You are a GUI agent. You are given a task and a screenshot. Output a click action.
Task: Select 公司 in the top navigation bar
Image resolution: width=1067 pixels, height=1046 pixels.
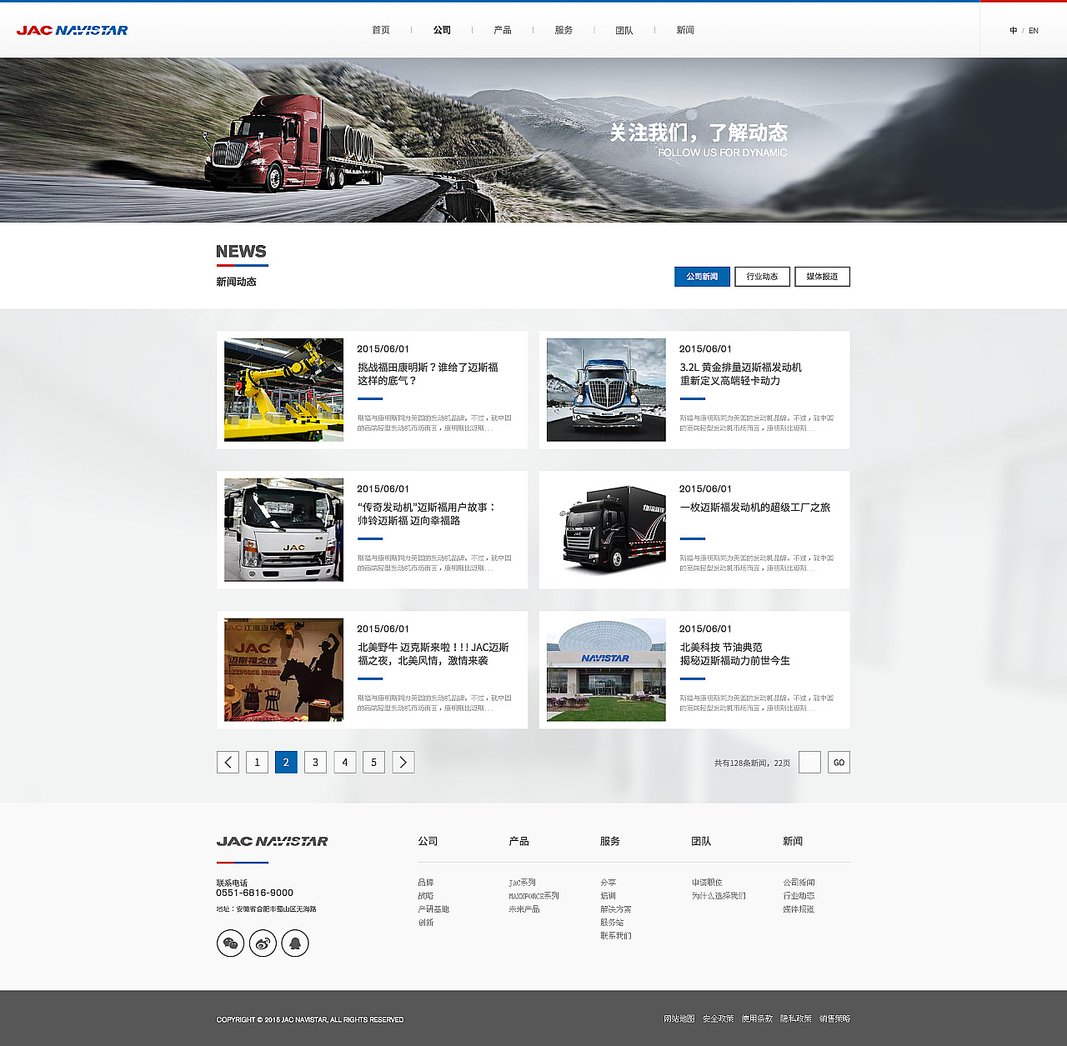coord(442,30)
